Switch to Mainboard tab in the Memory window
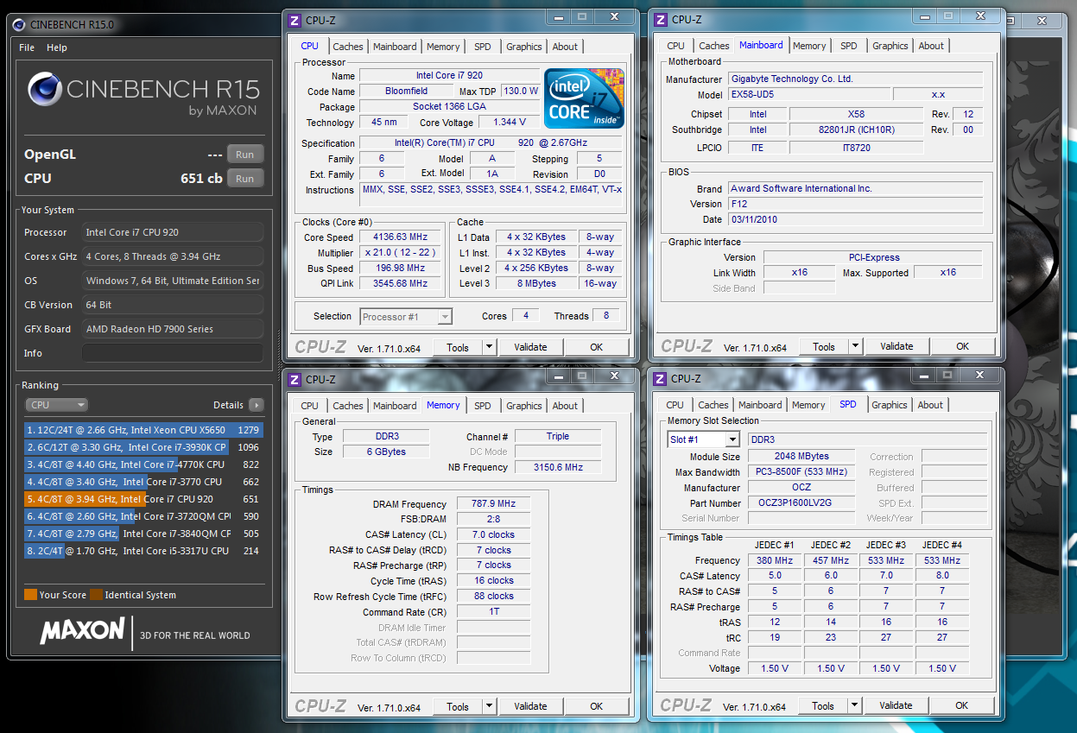 pos(395,406)
